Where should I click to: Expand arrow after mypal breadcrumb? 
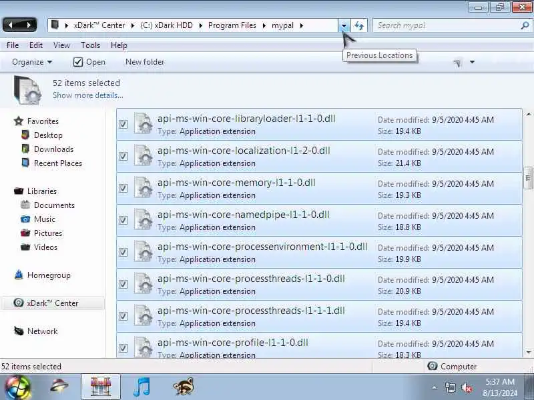(302, 25)
